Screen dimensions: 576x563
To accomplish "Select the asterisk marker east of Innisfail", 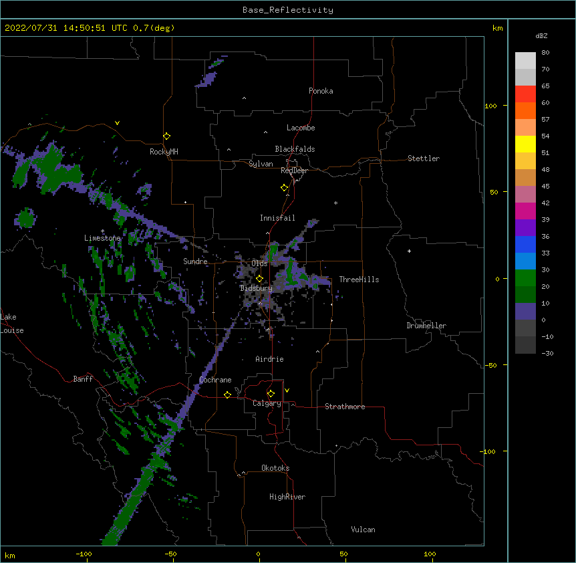I will point(335,203).
